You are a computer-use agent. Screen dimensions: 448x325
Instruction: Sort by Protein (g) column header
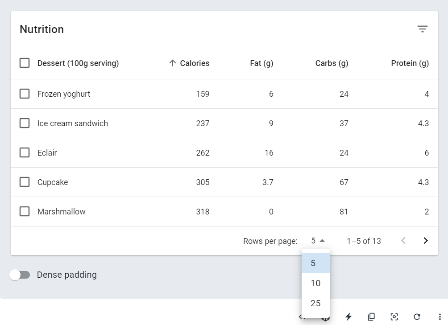(410, 63)
